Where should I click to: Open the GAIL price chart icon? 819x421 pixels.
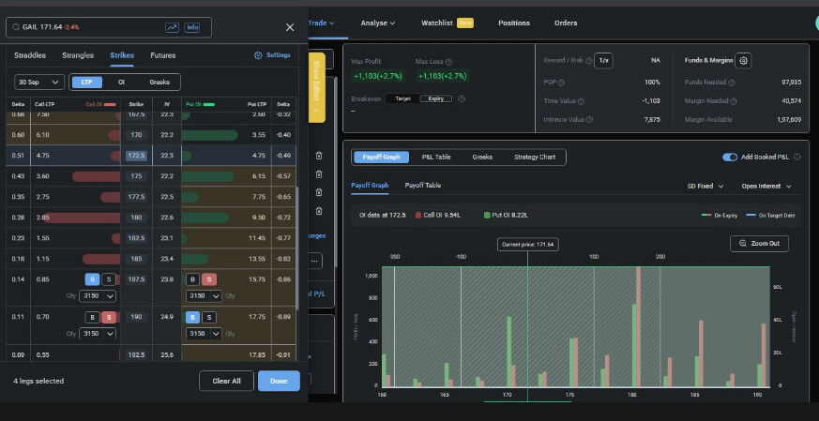point(172,28)
